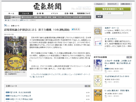Open the article photo of the construction site
Viewport: 136px width, 102px height.
point(16,53)
